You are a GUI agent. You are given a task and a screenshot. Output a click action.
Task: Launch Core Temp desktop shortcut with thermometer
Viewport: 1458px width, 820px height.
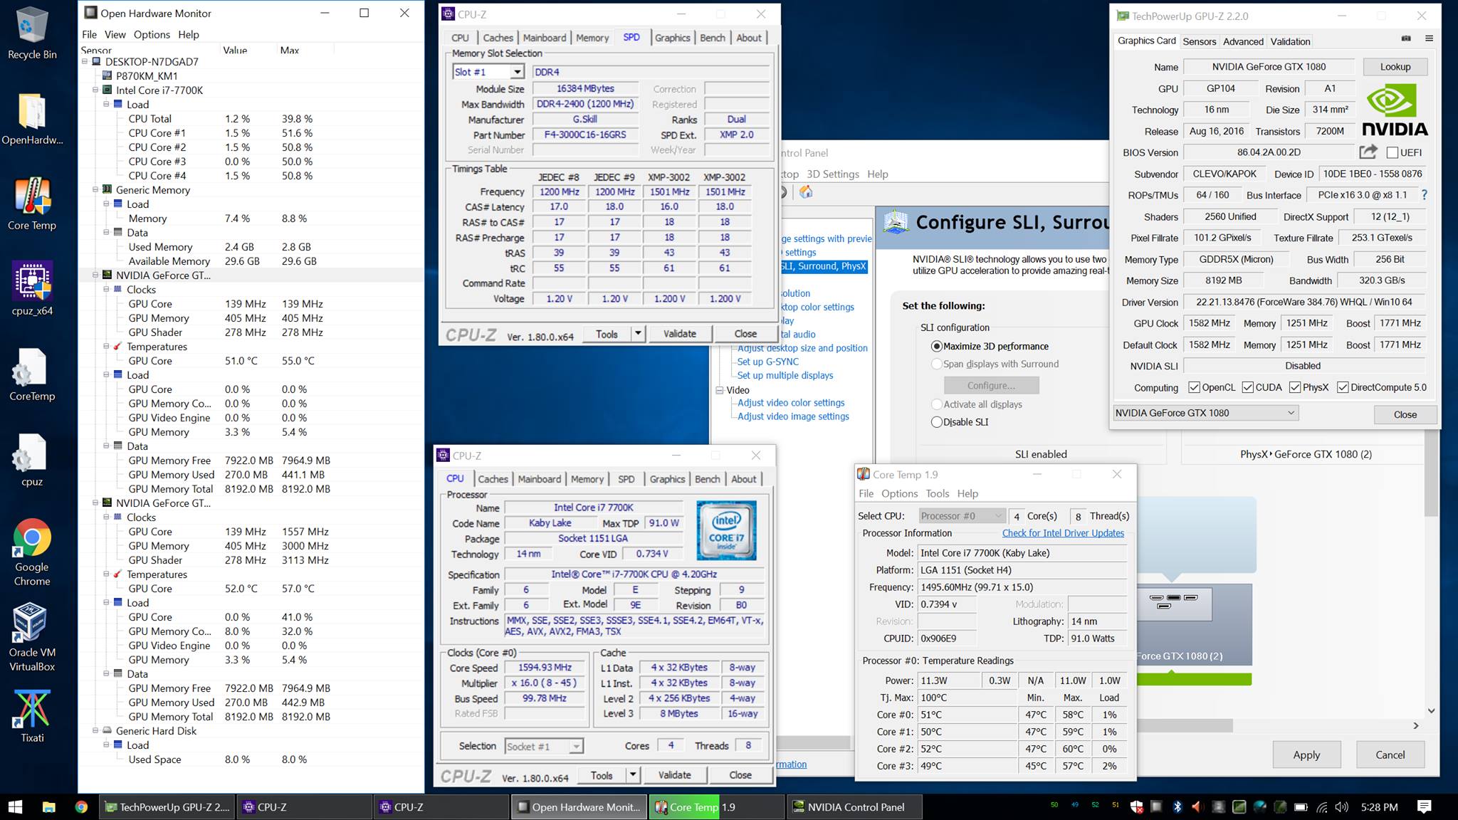click(x=32, y=205)
